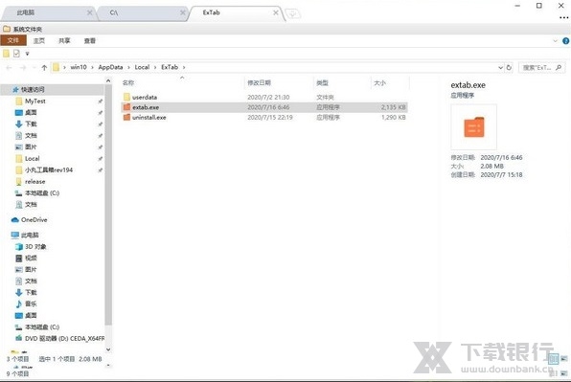
Task: Open the release folder in sidebar
Action: (34, 182)
